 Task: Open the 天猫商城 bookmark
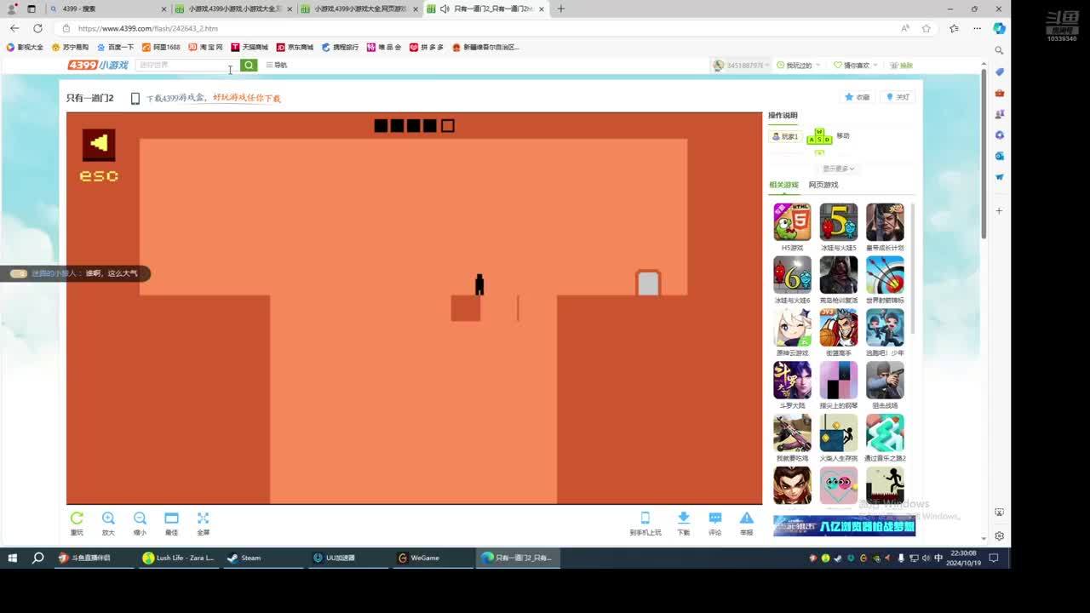click(250, 47)
